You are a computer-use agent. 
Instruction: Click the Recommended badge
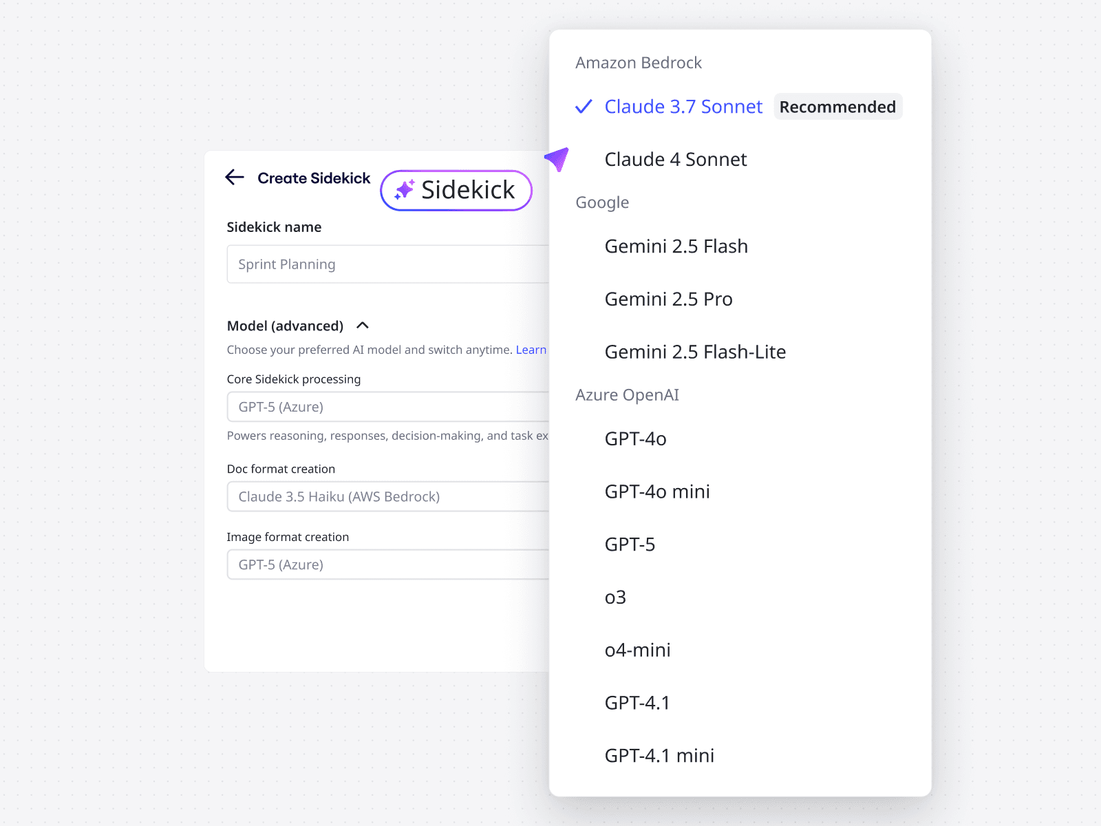tap(837, 107)
